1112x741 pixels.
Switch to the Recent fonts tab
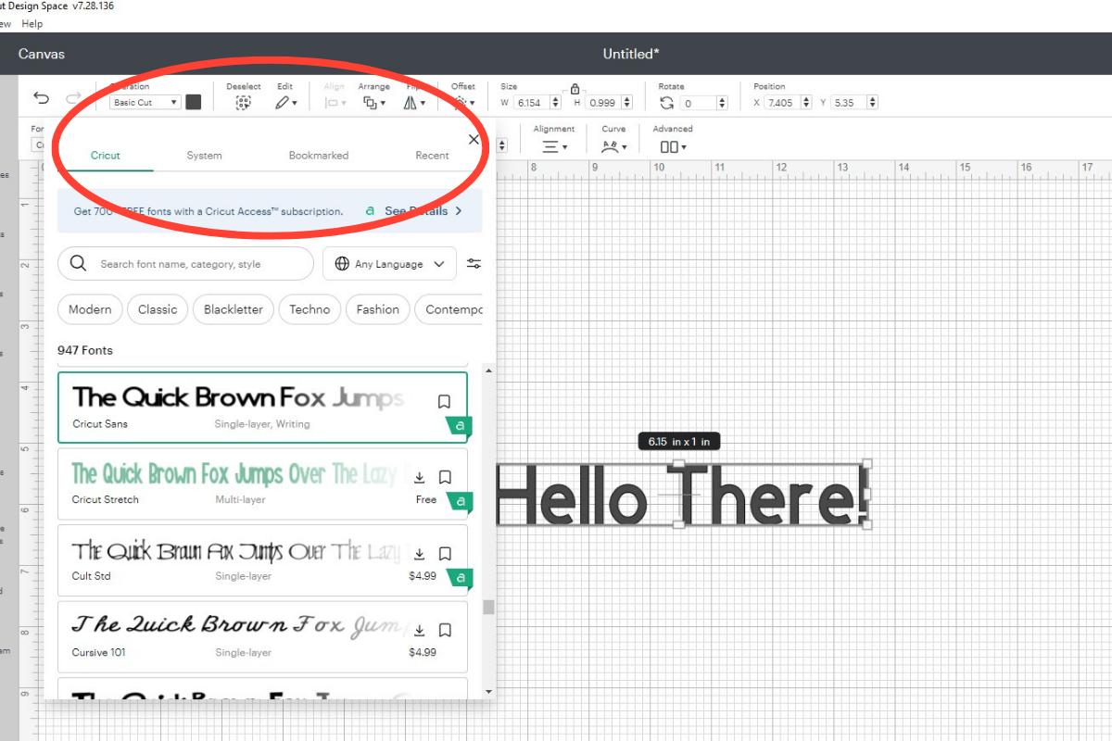point(432,156)
